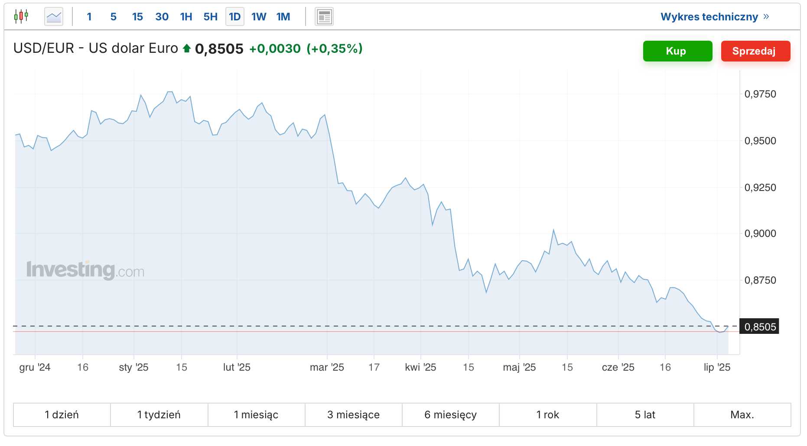Screen dimensions: 807x446
Task: Select the 30 minute interval
Action: point(162,17)
